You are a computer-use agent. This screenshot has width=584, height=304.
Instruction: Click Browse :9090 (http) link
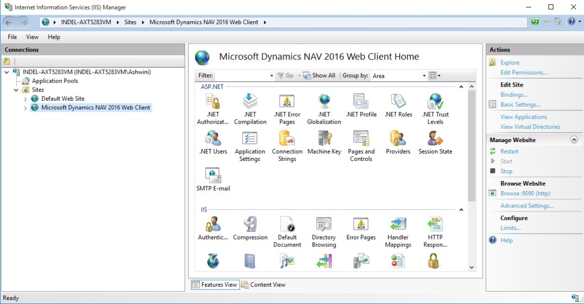[525, 194]
